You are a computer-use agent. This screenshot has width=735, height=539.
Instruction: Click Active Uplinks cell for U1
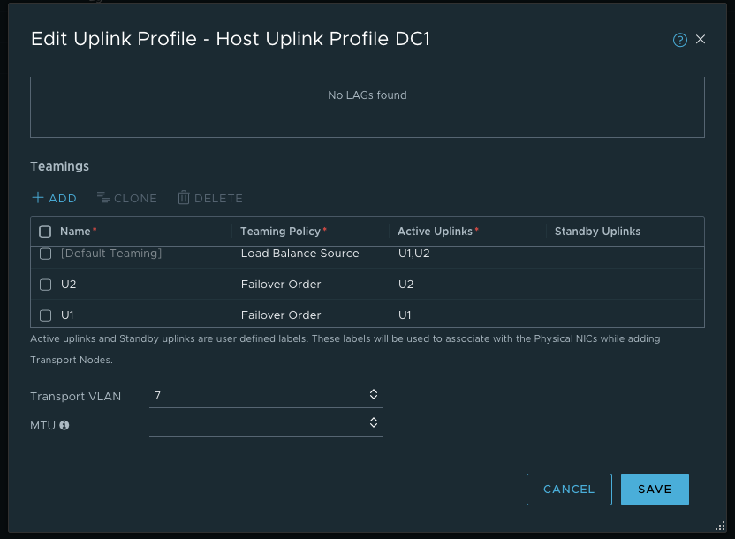[x=405, y=315]
